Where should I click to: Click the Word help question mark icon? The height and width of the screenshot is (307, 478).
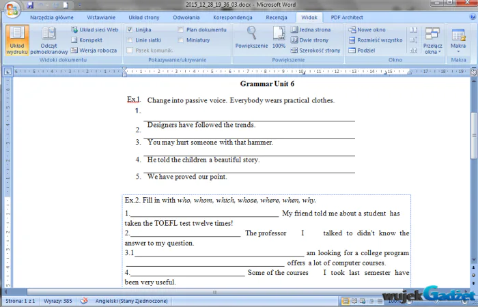(x=473, y=17)
